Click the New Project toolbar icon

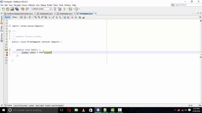coord(8,9)
